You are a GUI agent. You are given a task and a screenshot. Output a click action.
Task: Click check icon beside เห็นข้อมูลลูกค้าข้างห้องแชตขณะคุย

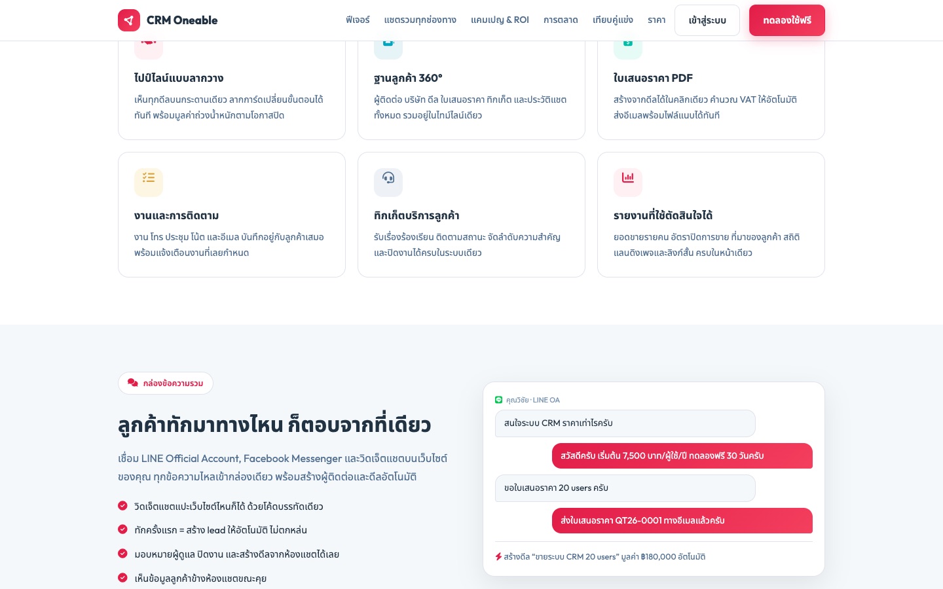pos(122,577)
